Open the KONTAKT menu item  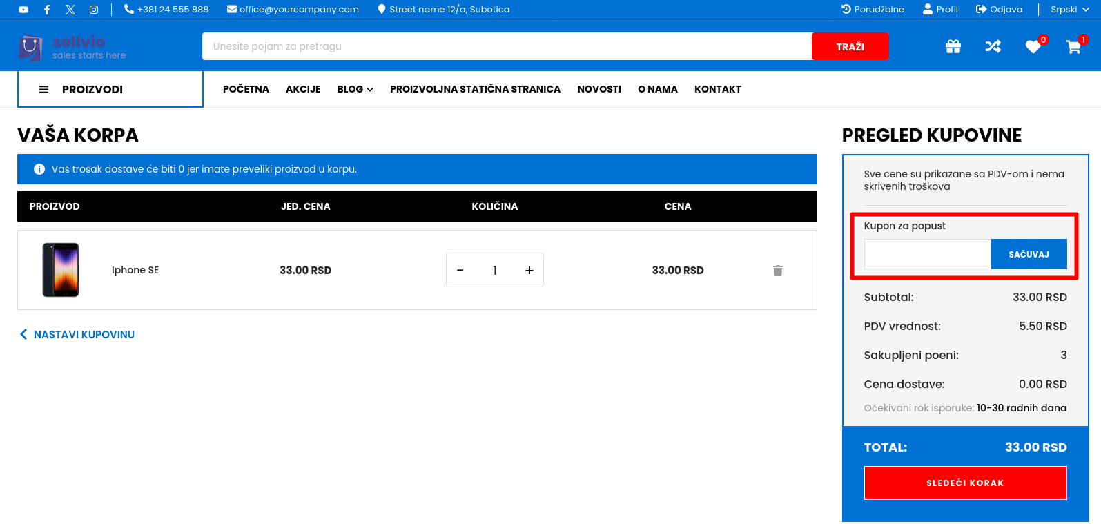click(717, 89)
